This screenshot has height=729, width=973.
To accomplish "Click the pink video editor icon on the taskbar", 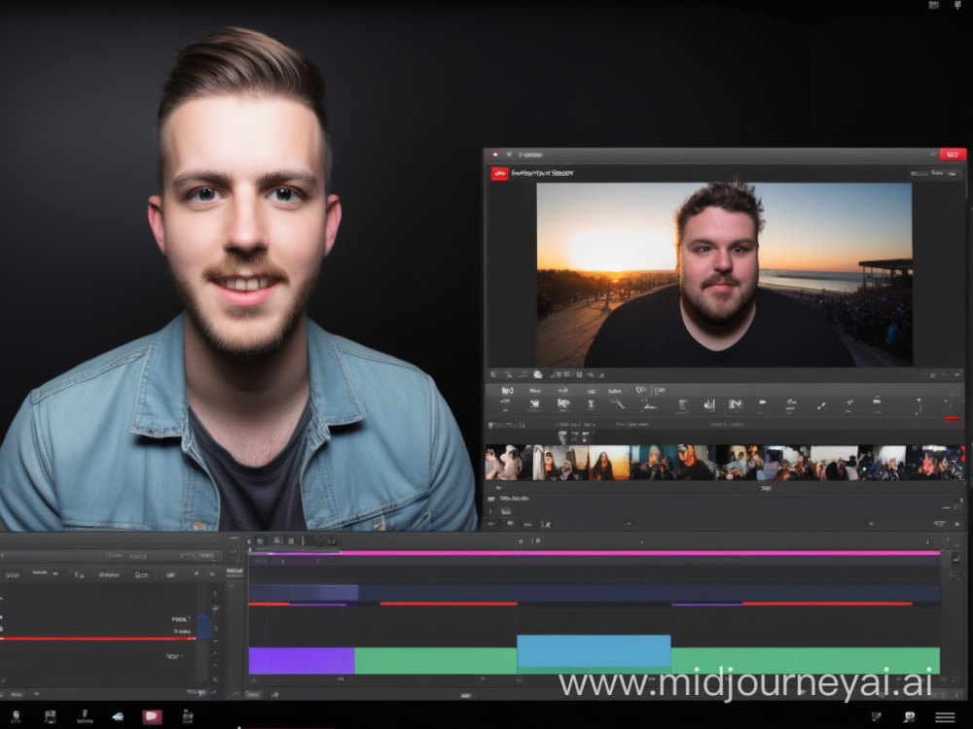I will tap(151, 715).
